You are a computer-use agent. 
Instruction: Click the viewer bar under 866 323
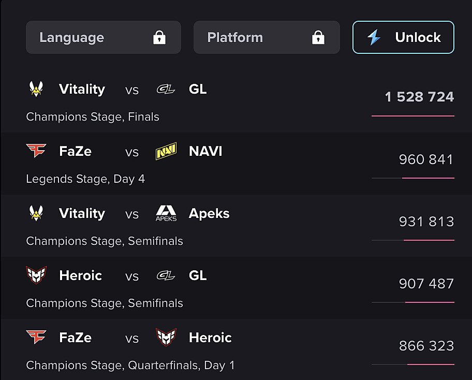[413, 364]
